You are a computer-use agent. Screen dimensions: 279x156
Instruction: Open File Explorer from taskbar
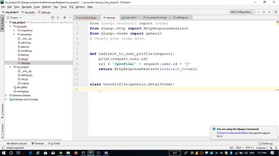pyautogui.click(x=68, y=153)
